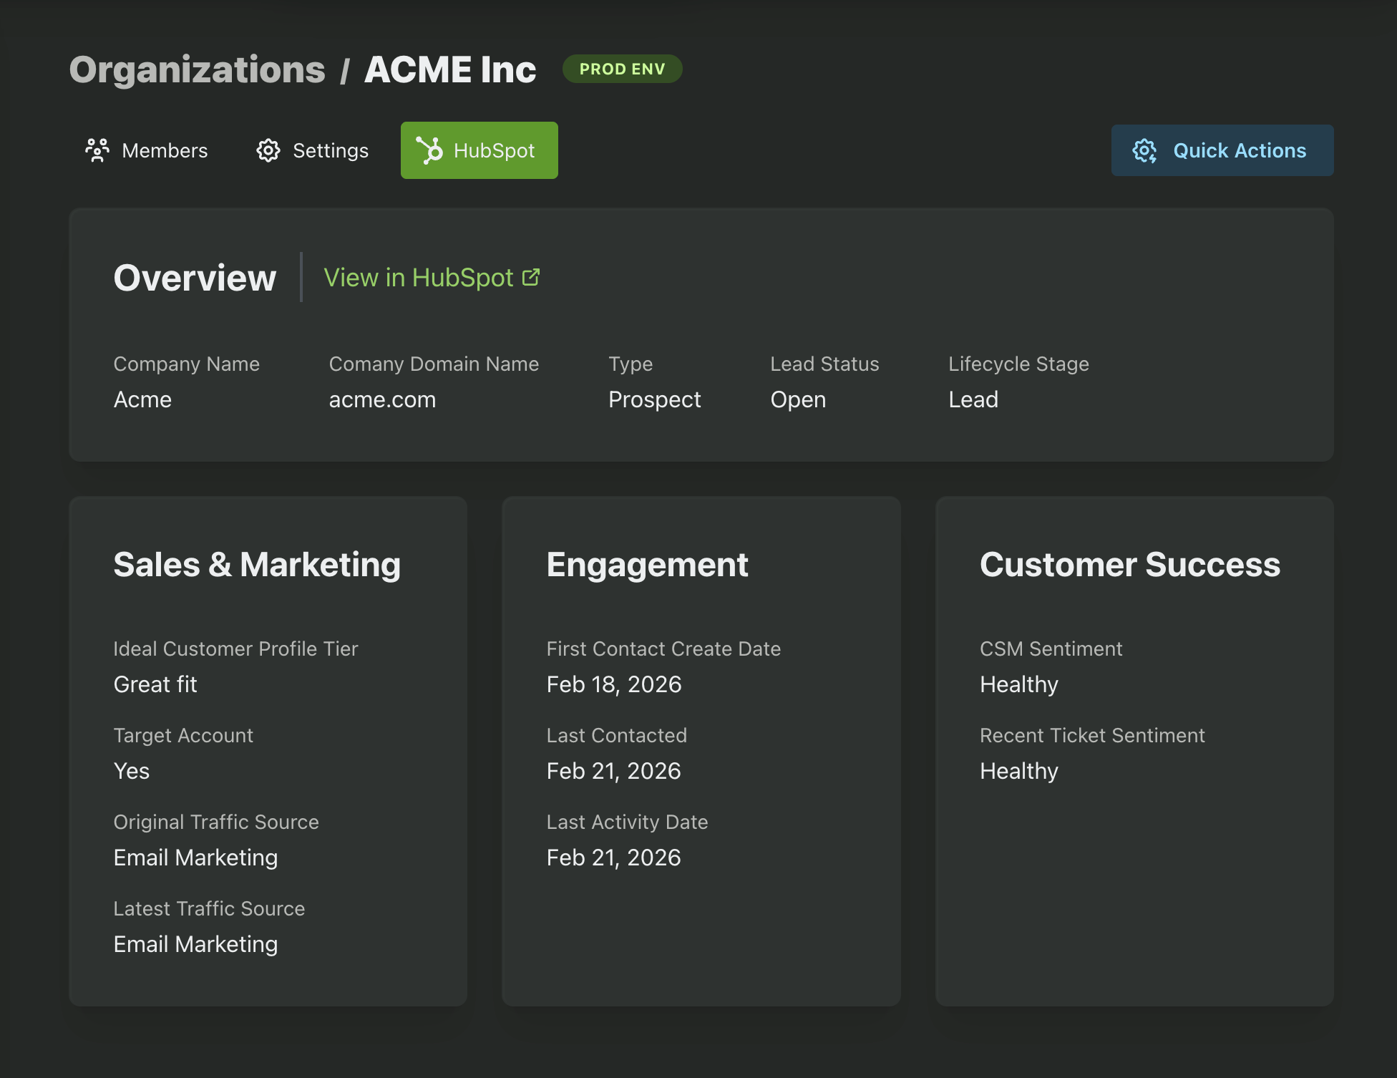
Task: Click the Settings gear icon
Action: [268, 150]
